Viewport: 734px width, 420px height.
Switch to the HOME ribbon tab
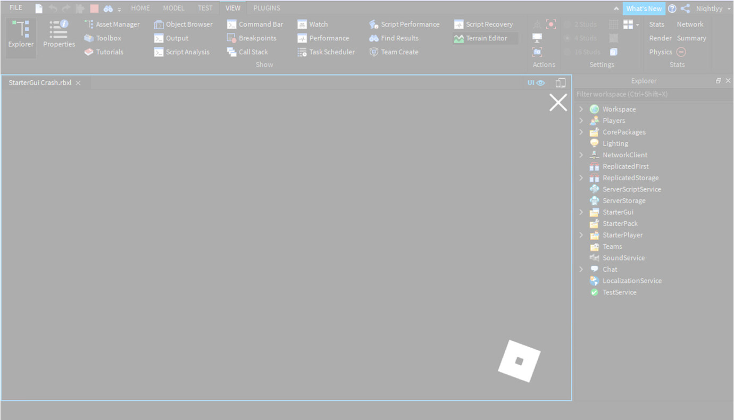tap(140, 8)
